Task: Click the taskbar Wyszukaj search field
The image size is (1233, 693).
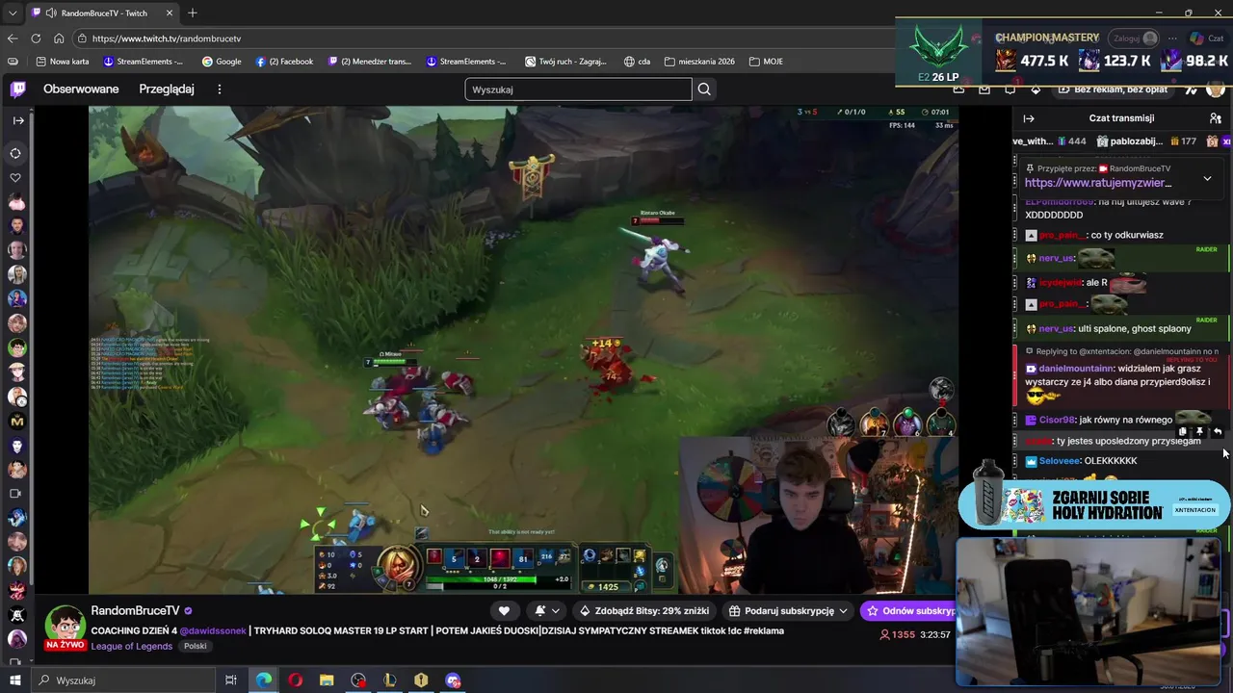Action: pyautogui.click(x=122, y=680)
